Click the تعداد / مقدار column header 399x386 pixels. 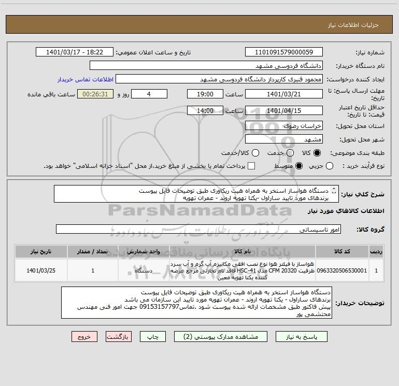tap(93, 251)
